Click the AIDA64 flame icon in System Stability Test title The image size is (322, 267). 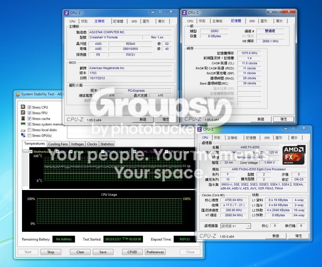click(x=18, y=94)
